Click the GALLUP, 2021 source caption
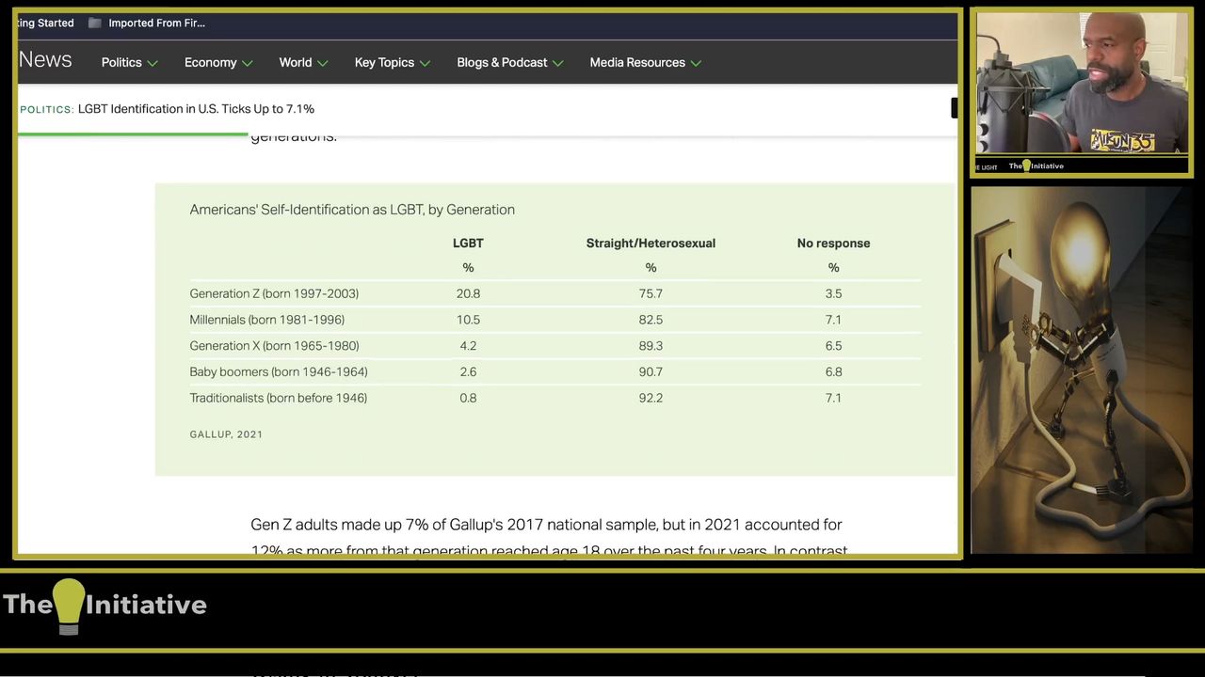 click(226, 434)
